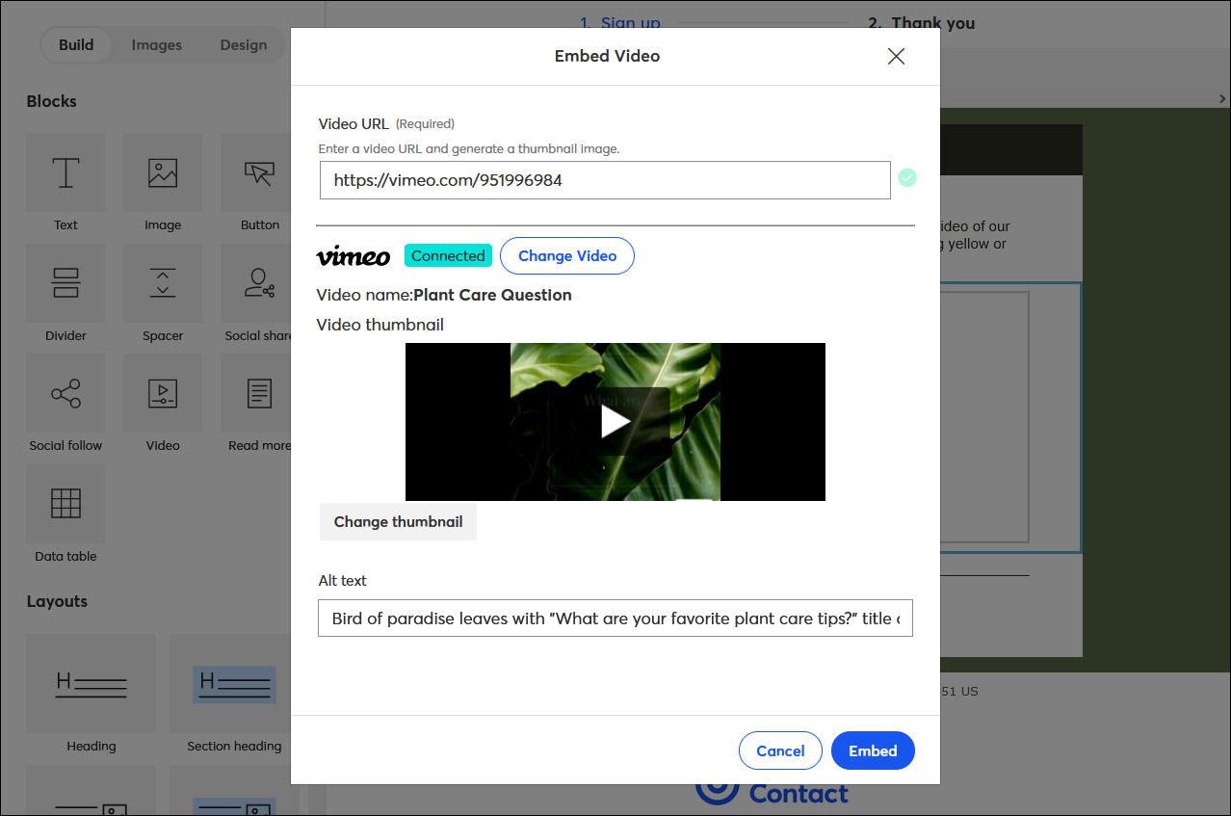Image resolution: width=1231 pixels, height=816 pixels.
Task: Click the Layouts section heading
Action: coord(57,601)
